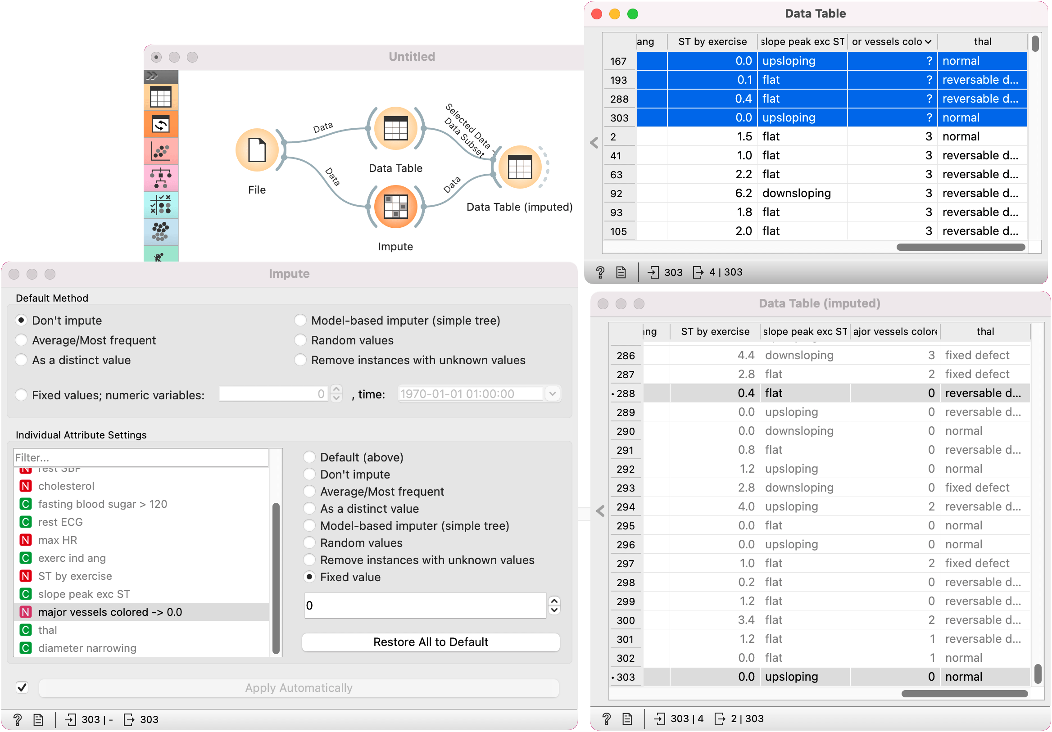The image size is (1052, 732).
Task: Click input 303 | 4 icon in Data Table (imputed)
Action: tap(660, 718)
